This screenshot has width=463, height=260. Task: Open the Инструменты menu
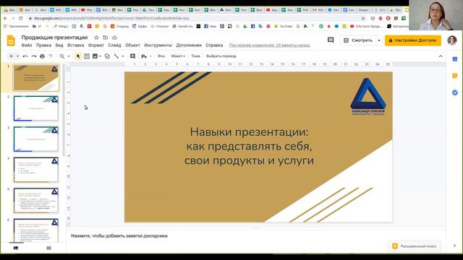158,45
